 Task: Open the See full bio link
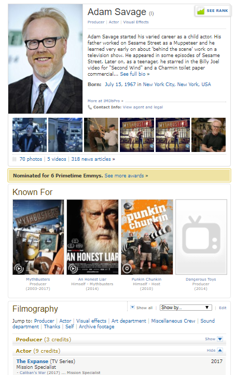(135, 74)
